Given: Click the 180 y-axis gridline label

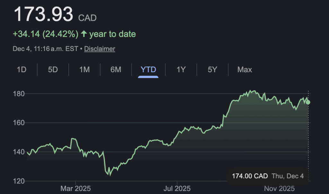Looking at the screenshot, I should [19, 94].
